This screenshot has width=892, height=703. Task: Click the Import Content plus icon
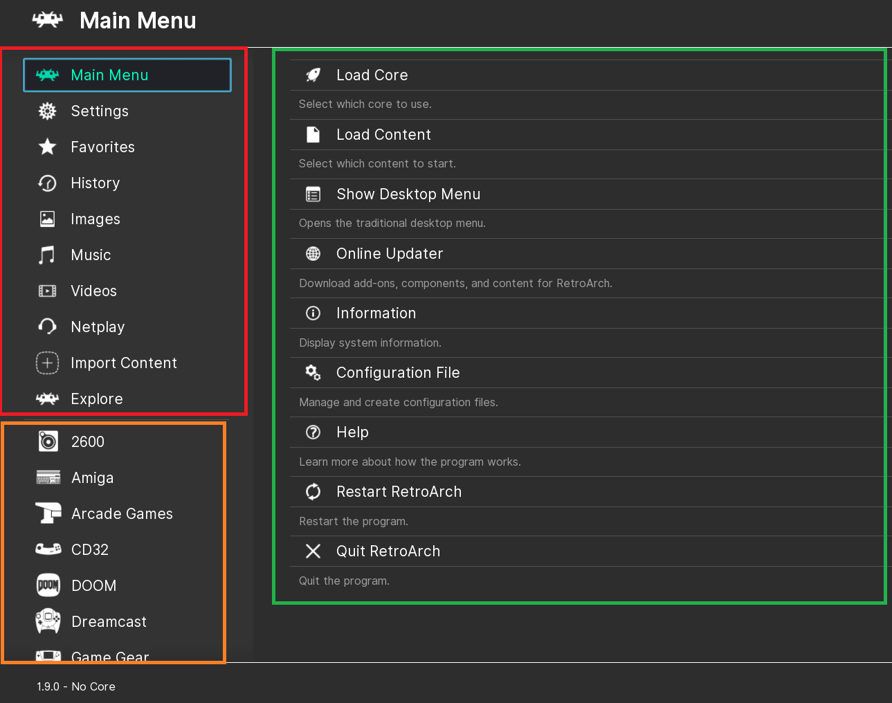click(x=47, y=363)
